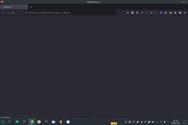Click the show desktop button
This screenshot has width=188, height=125.
pos(184,122)
